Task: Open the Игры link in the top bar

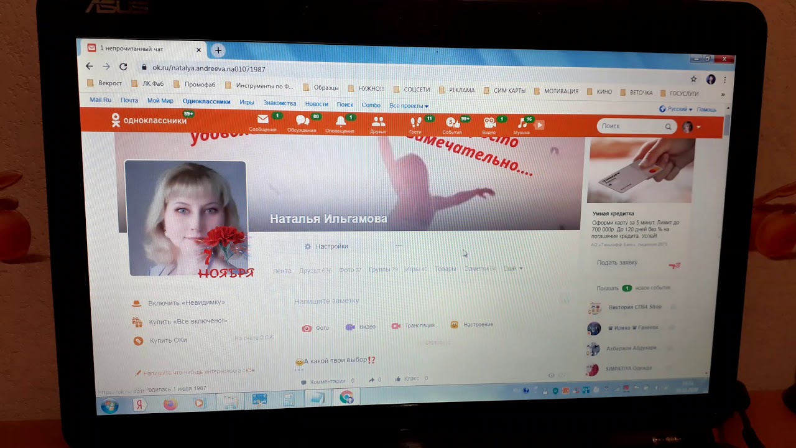Action: pyautogui.click(x=247, y=103)
